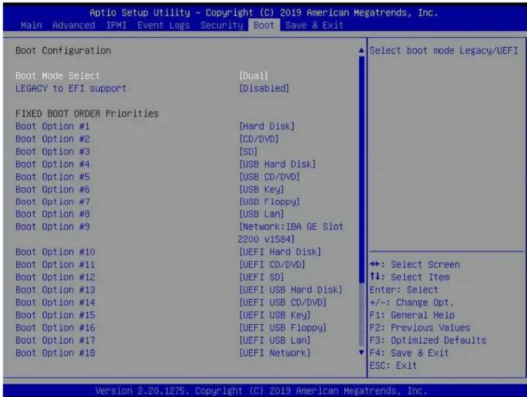The width and height of the screenshot is (527, 397).
Task: Select the Boot Mode Select setting
Action: 57,76
